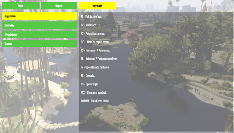Click 'KOMMA- Huisdieren menu.' line

click(95, 101)
